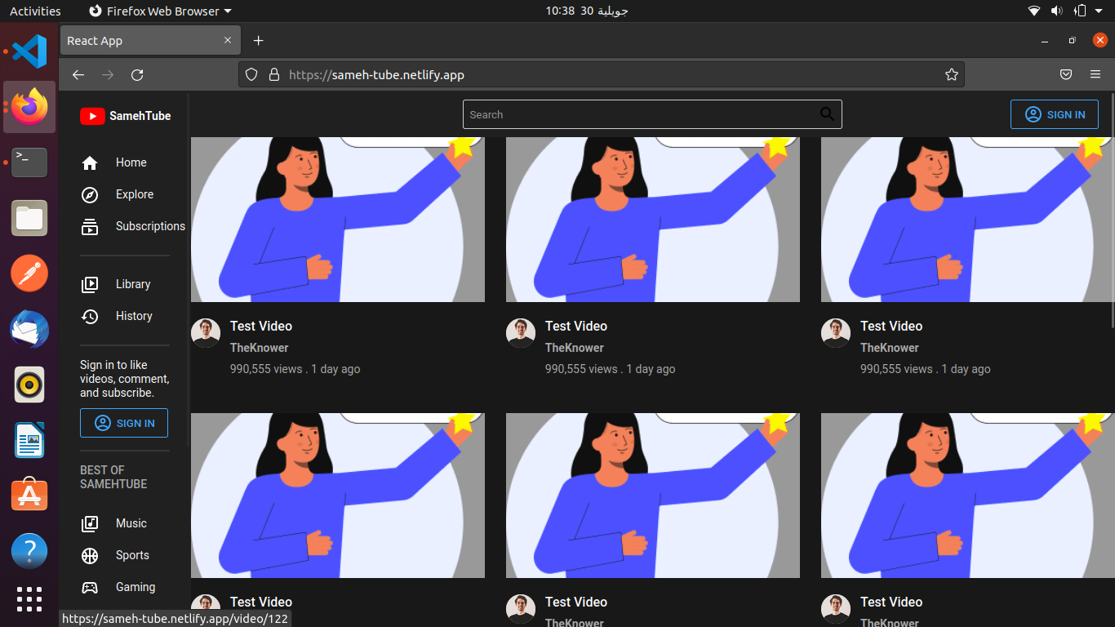Click SIGN IN button in top header

(1054, 114)
